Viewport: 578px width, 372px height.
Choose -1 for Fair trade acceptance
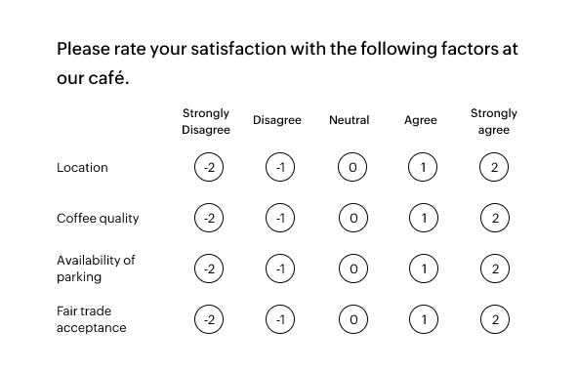pos(280,319)
